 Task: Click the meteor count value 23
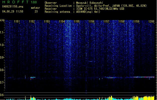pyautogui.click(x=36, y=11)
